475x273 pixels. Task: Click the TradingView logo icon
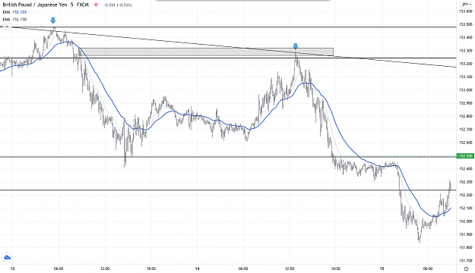coord(7,258)
